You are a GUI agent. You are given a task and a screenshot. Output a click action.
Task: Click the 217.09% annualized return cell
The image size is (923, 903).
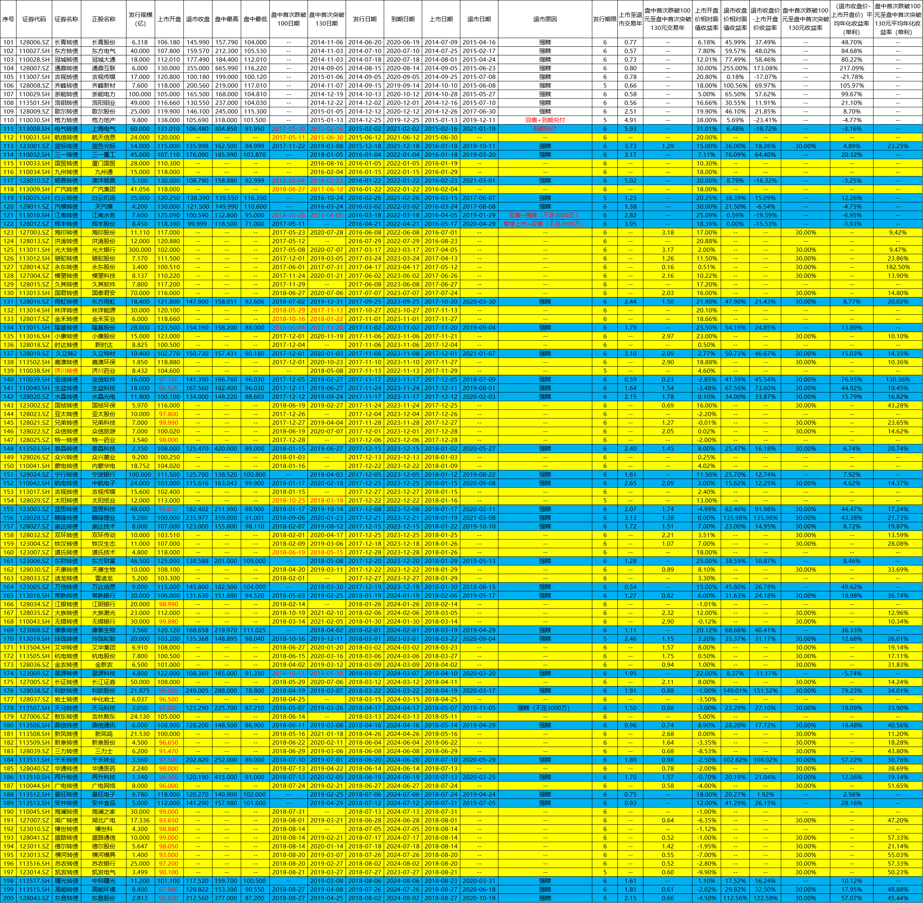point(851,68)
